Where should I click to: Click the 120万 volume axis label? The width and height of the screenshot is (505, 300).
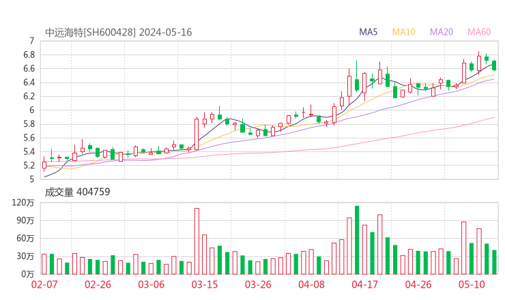(23, 202)
